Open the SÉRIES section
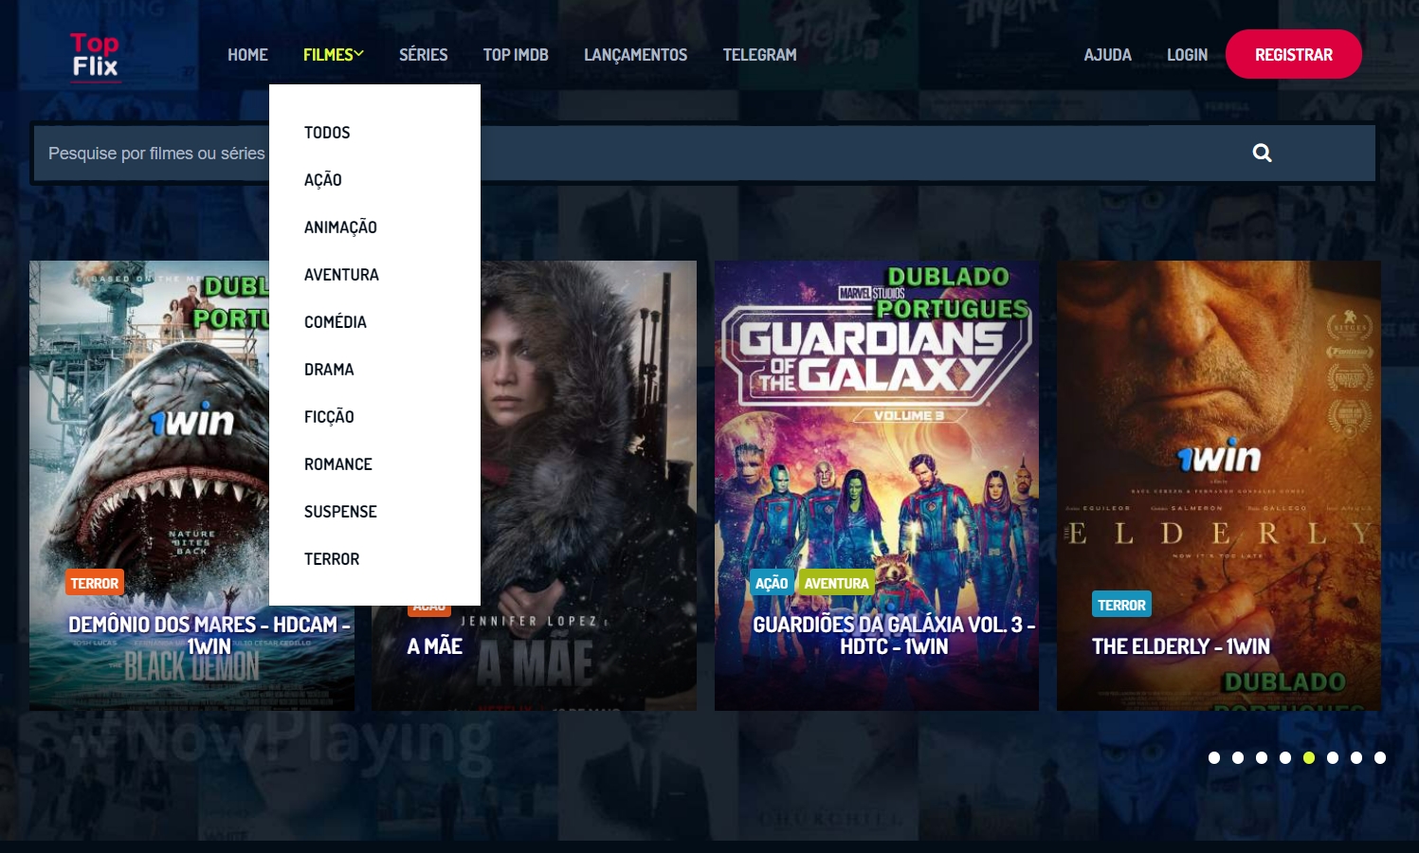The image size is (1419, 853). 423,55
